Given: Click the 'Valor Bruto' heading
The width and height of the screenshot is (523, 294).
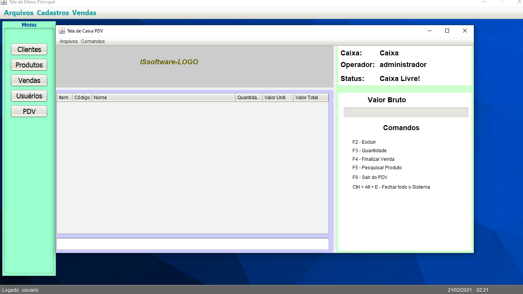Looking at the screenshot, I should pos(387,100).
